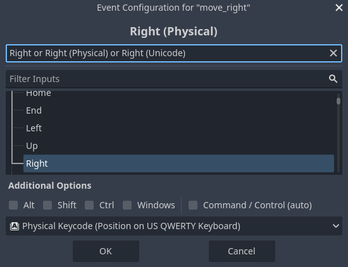The image size is (348, 267).
Task: Click the magnifier search icon in Filter Inputs
Action: 333,79
